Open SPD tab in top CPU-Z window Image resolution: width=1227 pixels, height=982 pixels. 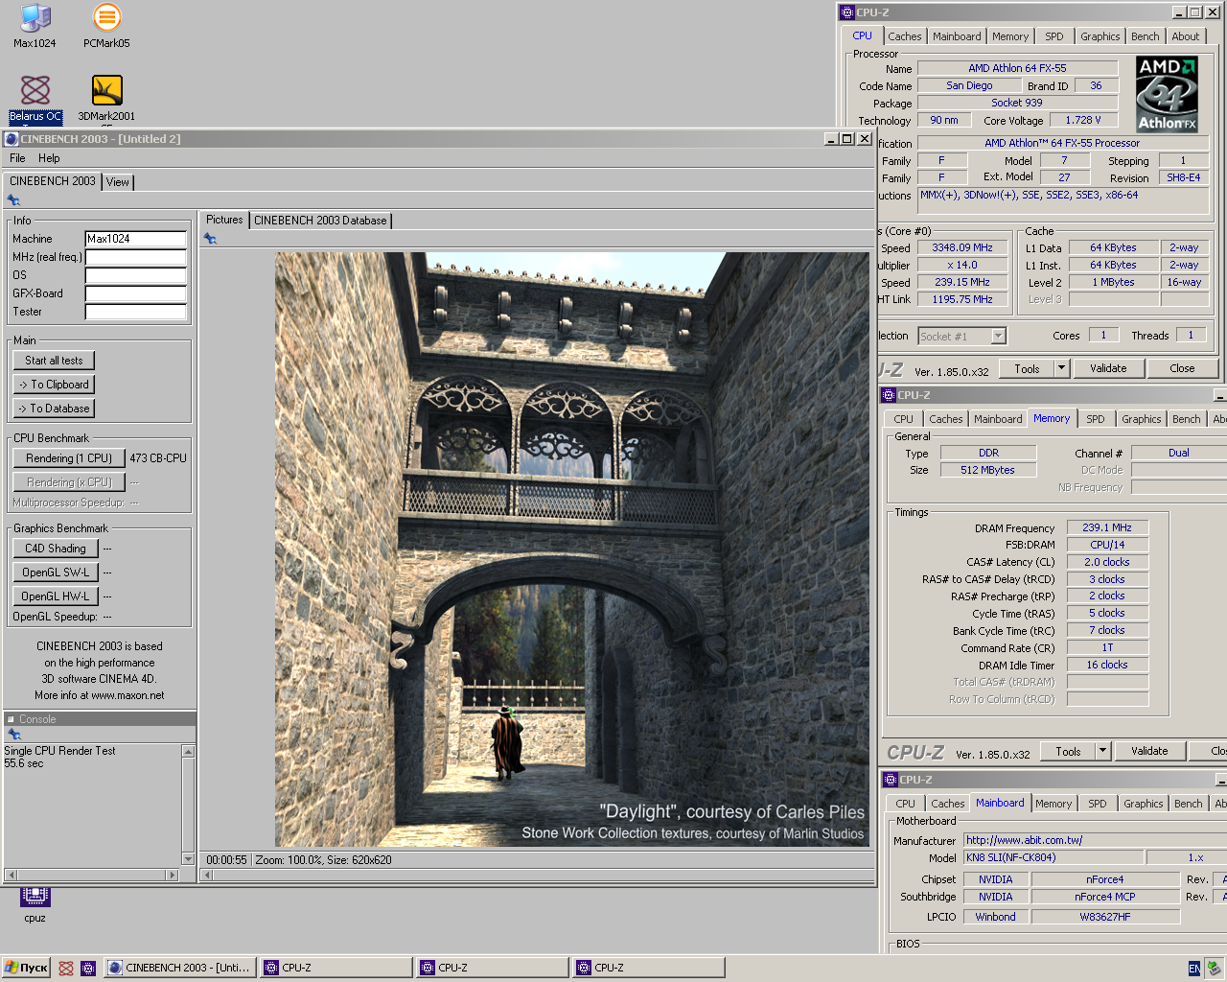(1054, 36)
